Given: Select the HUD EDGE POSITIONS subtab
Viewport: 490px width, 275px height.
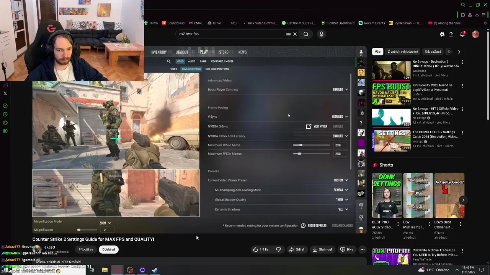Looking at the screenshot, I should (x=217, y=69).
